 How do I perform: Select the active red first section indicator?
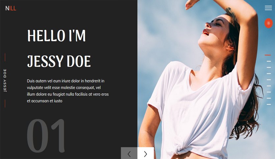[268, 55]
